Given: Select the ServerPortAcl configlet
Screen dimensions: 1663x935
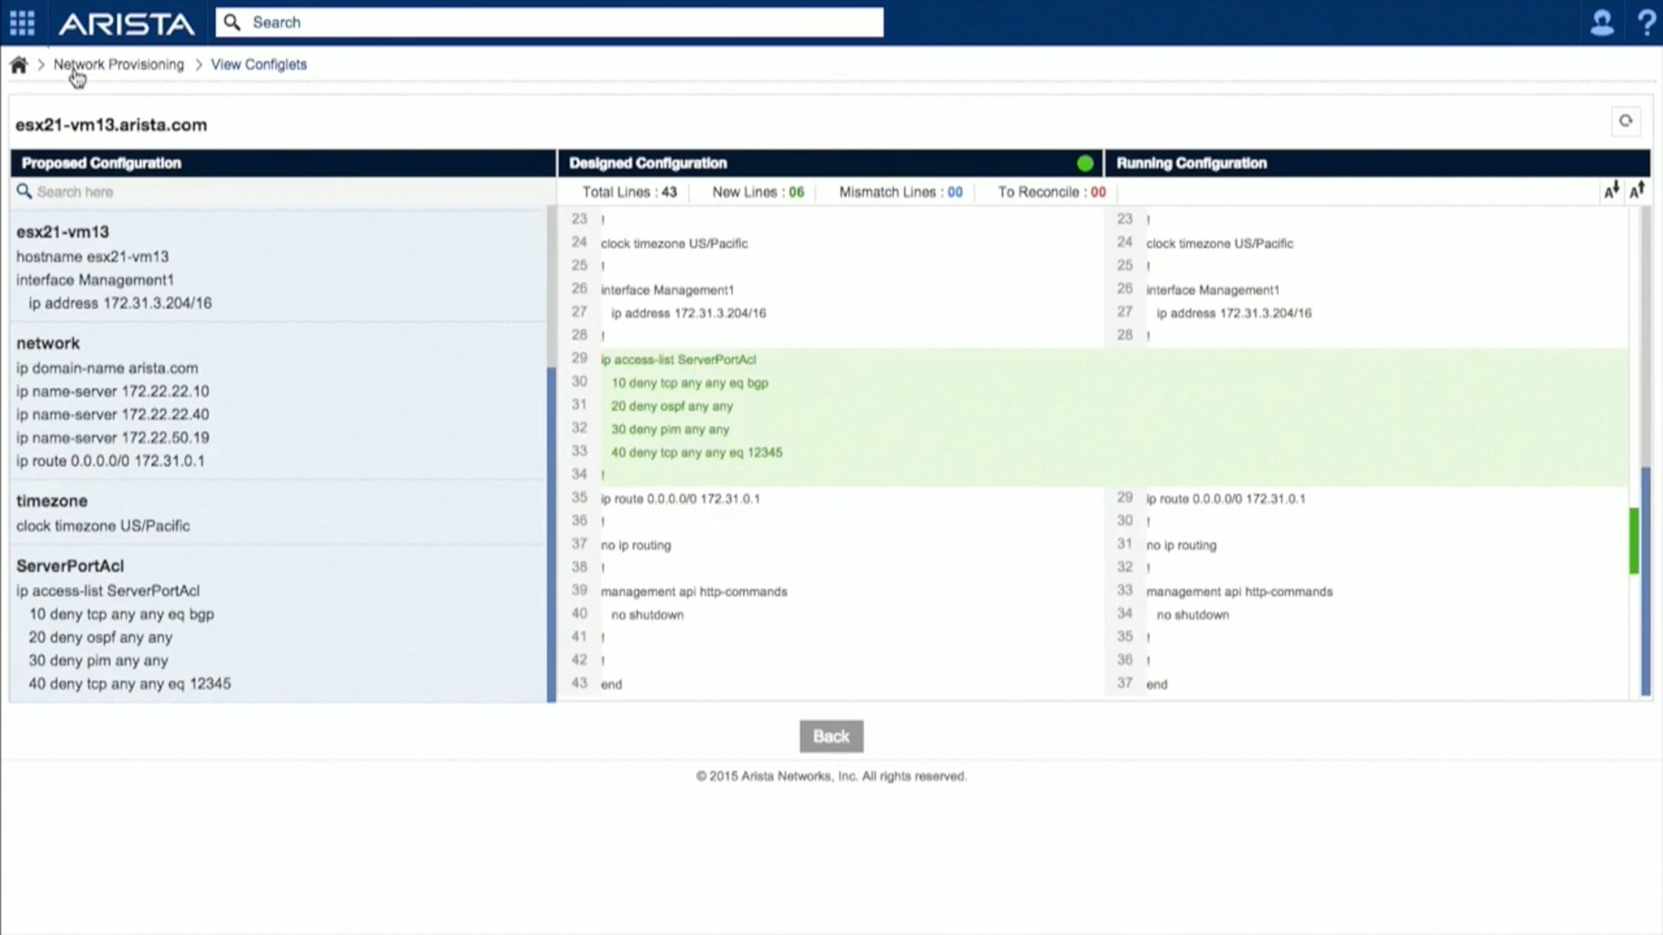Looking at the screenshot, I should [70, 566].
